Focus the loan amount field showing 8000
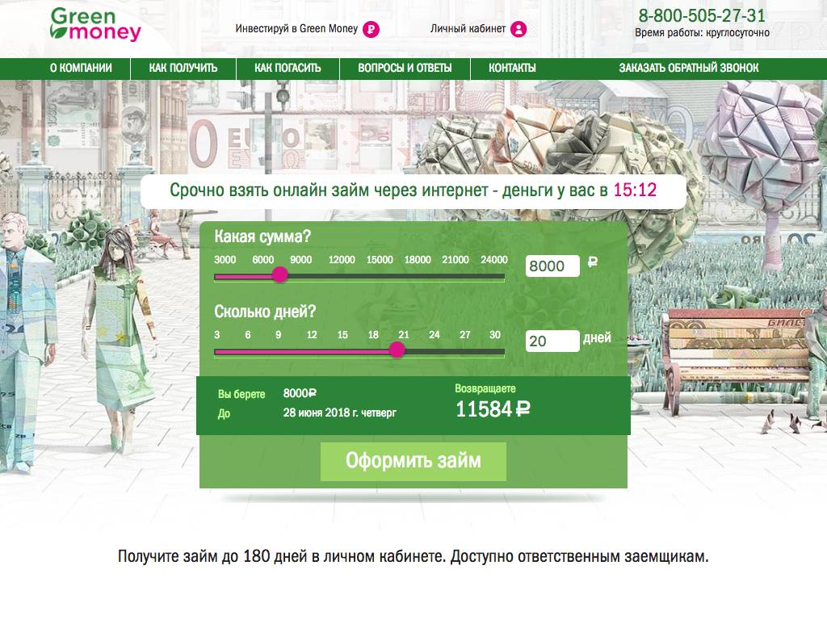Screen dimensions: 827x620 pyautogui.click(x=552, y=266)
